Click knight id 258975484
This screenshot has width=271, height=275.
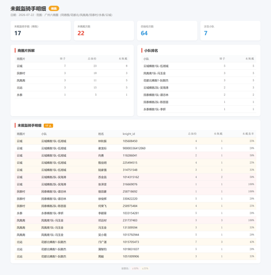point(130,206)
